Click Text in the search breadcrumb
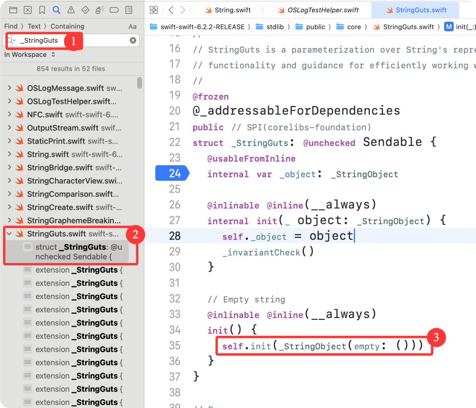Image resolution: width=476 pixels, height=408 pixels. (x=34, y=26)
